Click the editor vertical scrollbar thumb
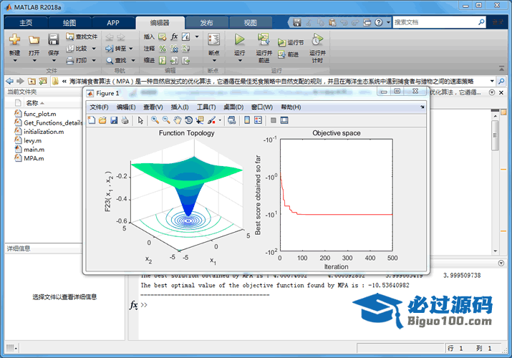512x358 pixels. [x=495, y=135]
